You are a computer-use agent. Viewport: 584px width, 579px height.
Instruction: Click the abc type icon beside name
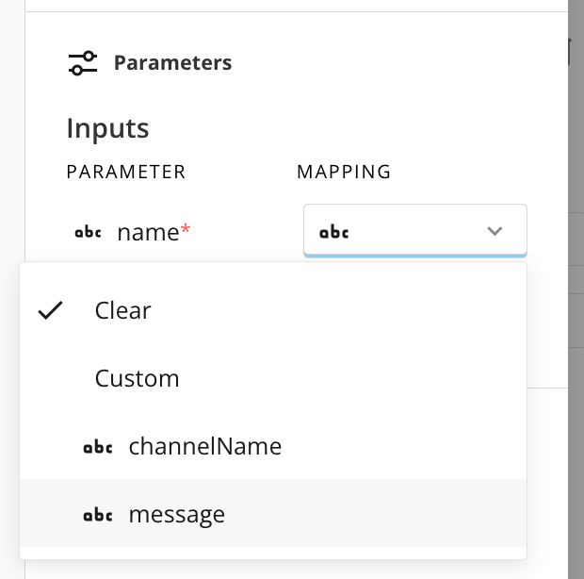[88, 232]
